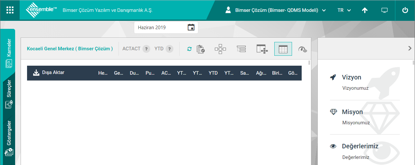This screenshot has width=415, height=165.
Task: Click Kocaeli Genel Merkez title link
Action: pyautogui.click(x=70, y=49)
